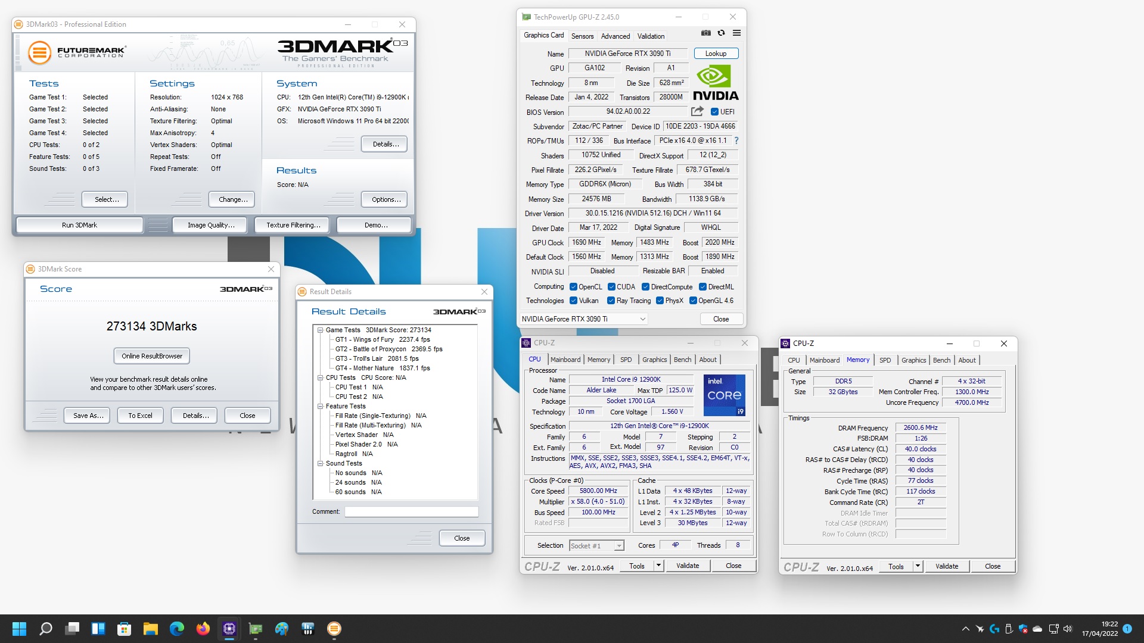Collapse the Feature Tests tree node
Image resolution: width=1144 pixels, height=643 pixels.
click(320, 406)
